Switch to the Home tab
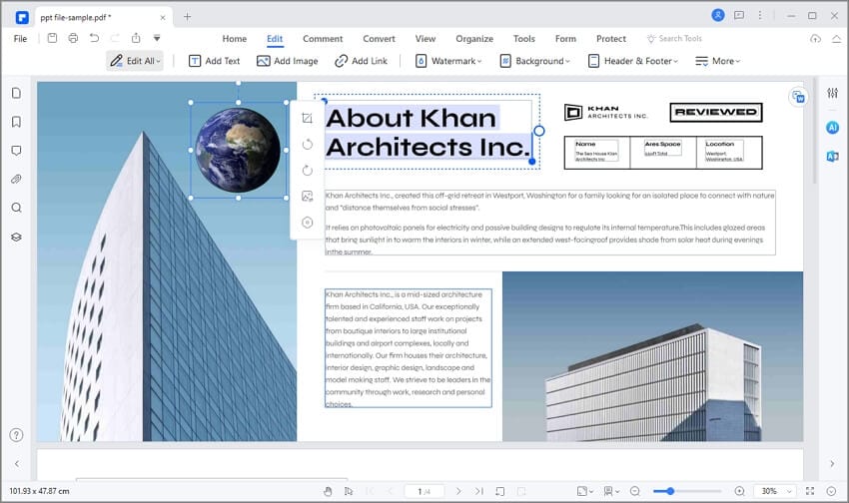Screen dimensions: 849x503 click(x=234, y=38)
